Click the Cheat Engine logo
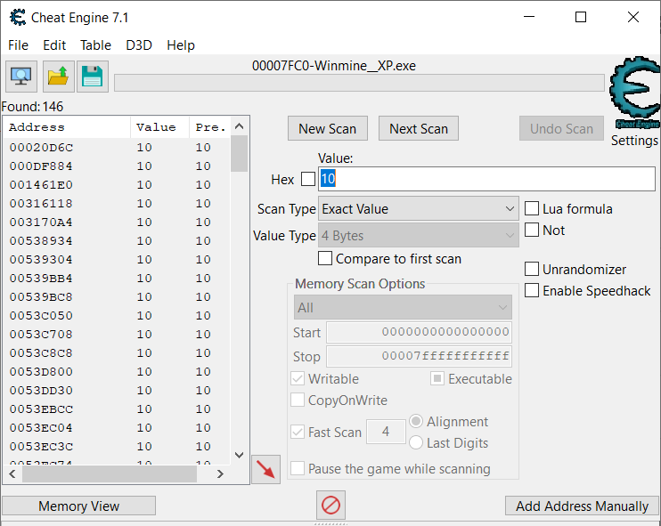The width and height of the screenshot is (661, 526). point(635,93)
